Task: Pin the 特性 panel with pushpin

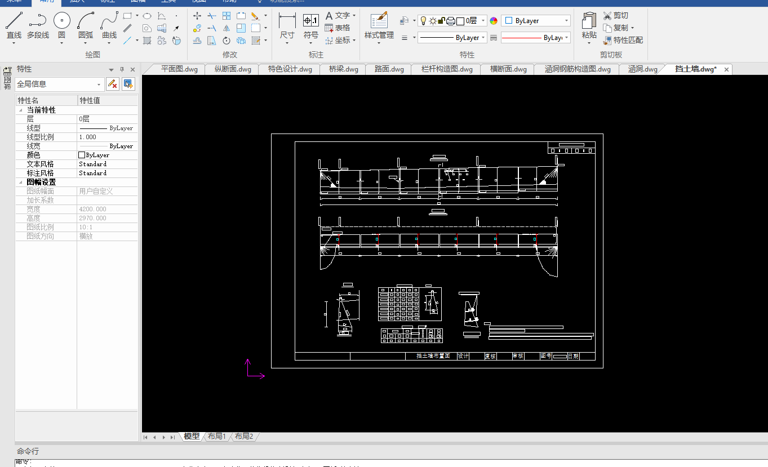Action: coord(122,69)
